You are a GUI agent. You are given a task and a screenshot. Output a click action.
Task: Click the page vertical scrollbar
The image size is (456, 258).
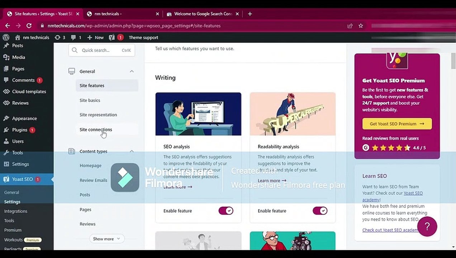(x=453, y=61)
